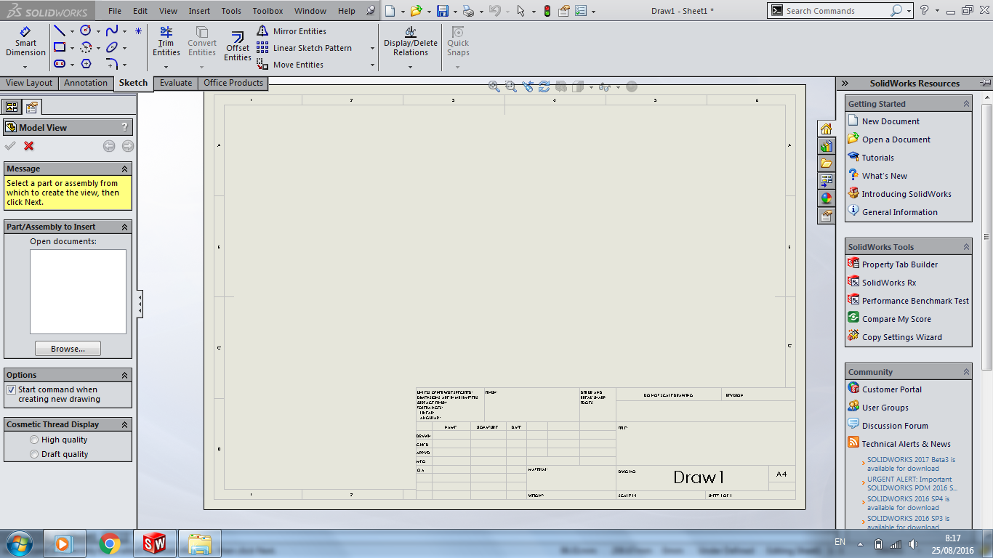This screenshot has height=558, width=993.
Task: Click the Browse button for open documents
Action: pyautogui.click(x=68, y=348)
